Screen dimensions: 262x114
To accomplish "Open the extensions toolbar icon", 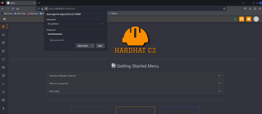I will tap(255, 9).
